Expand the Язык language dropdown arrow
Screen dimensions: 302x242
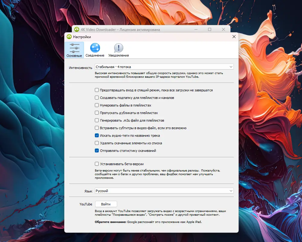point(231,191)
